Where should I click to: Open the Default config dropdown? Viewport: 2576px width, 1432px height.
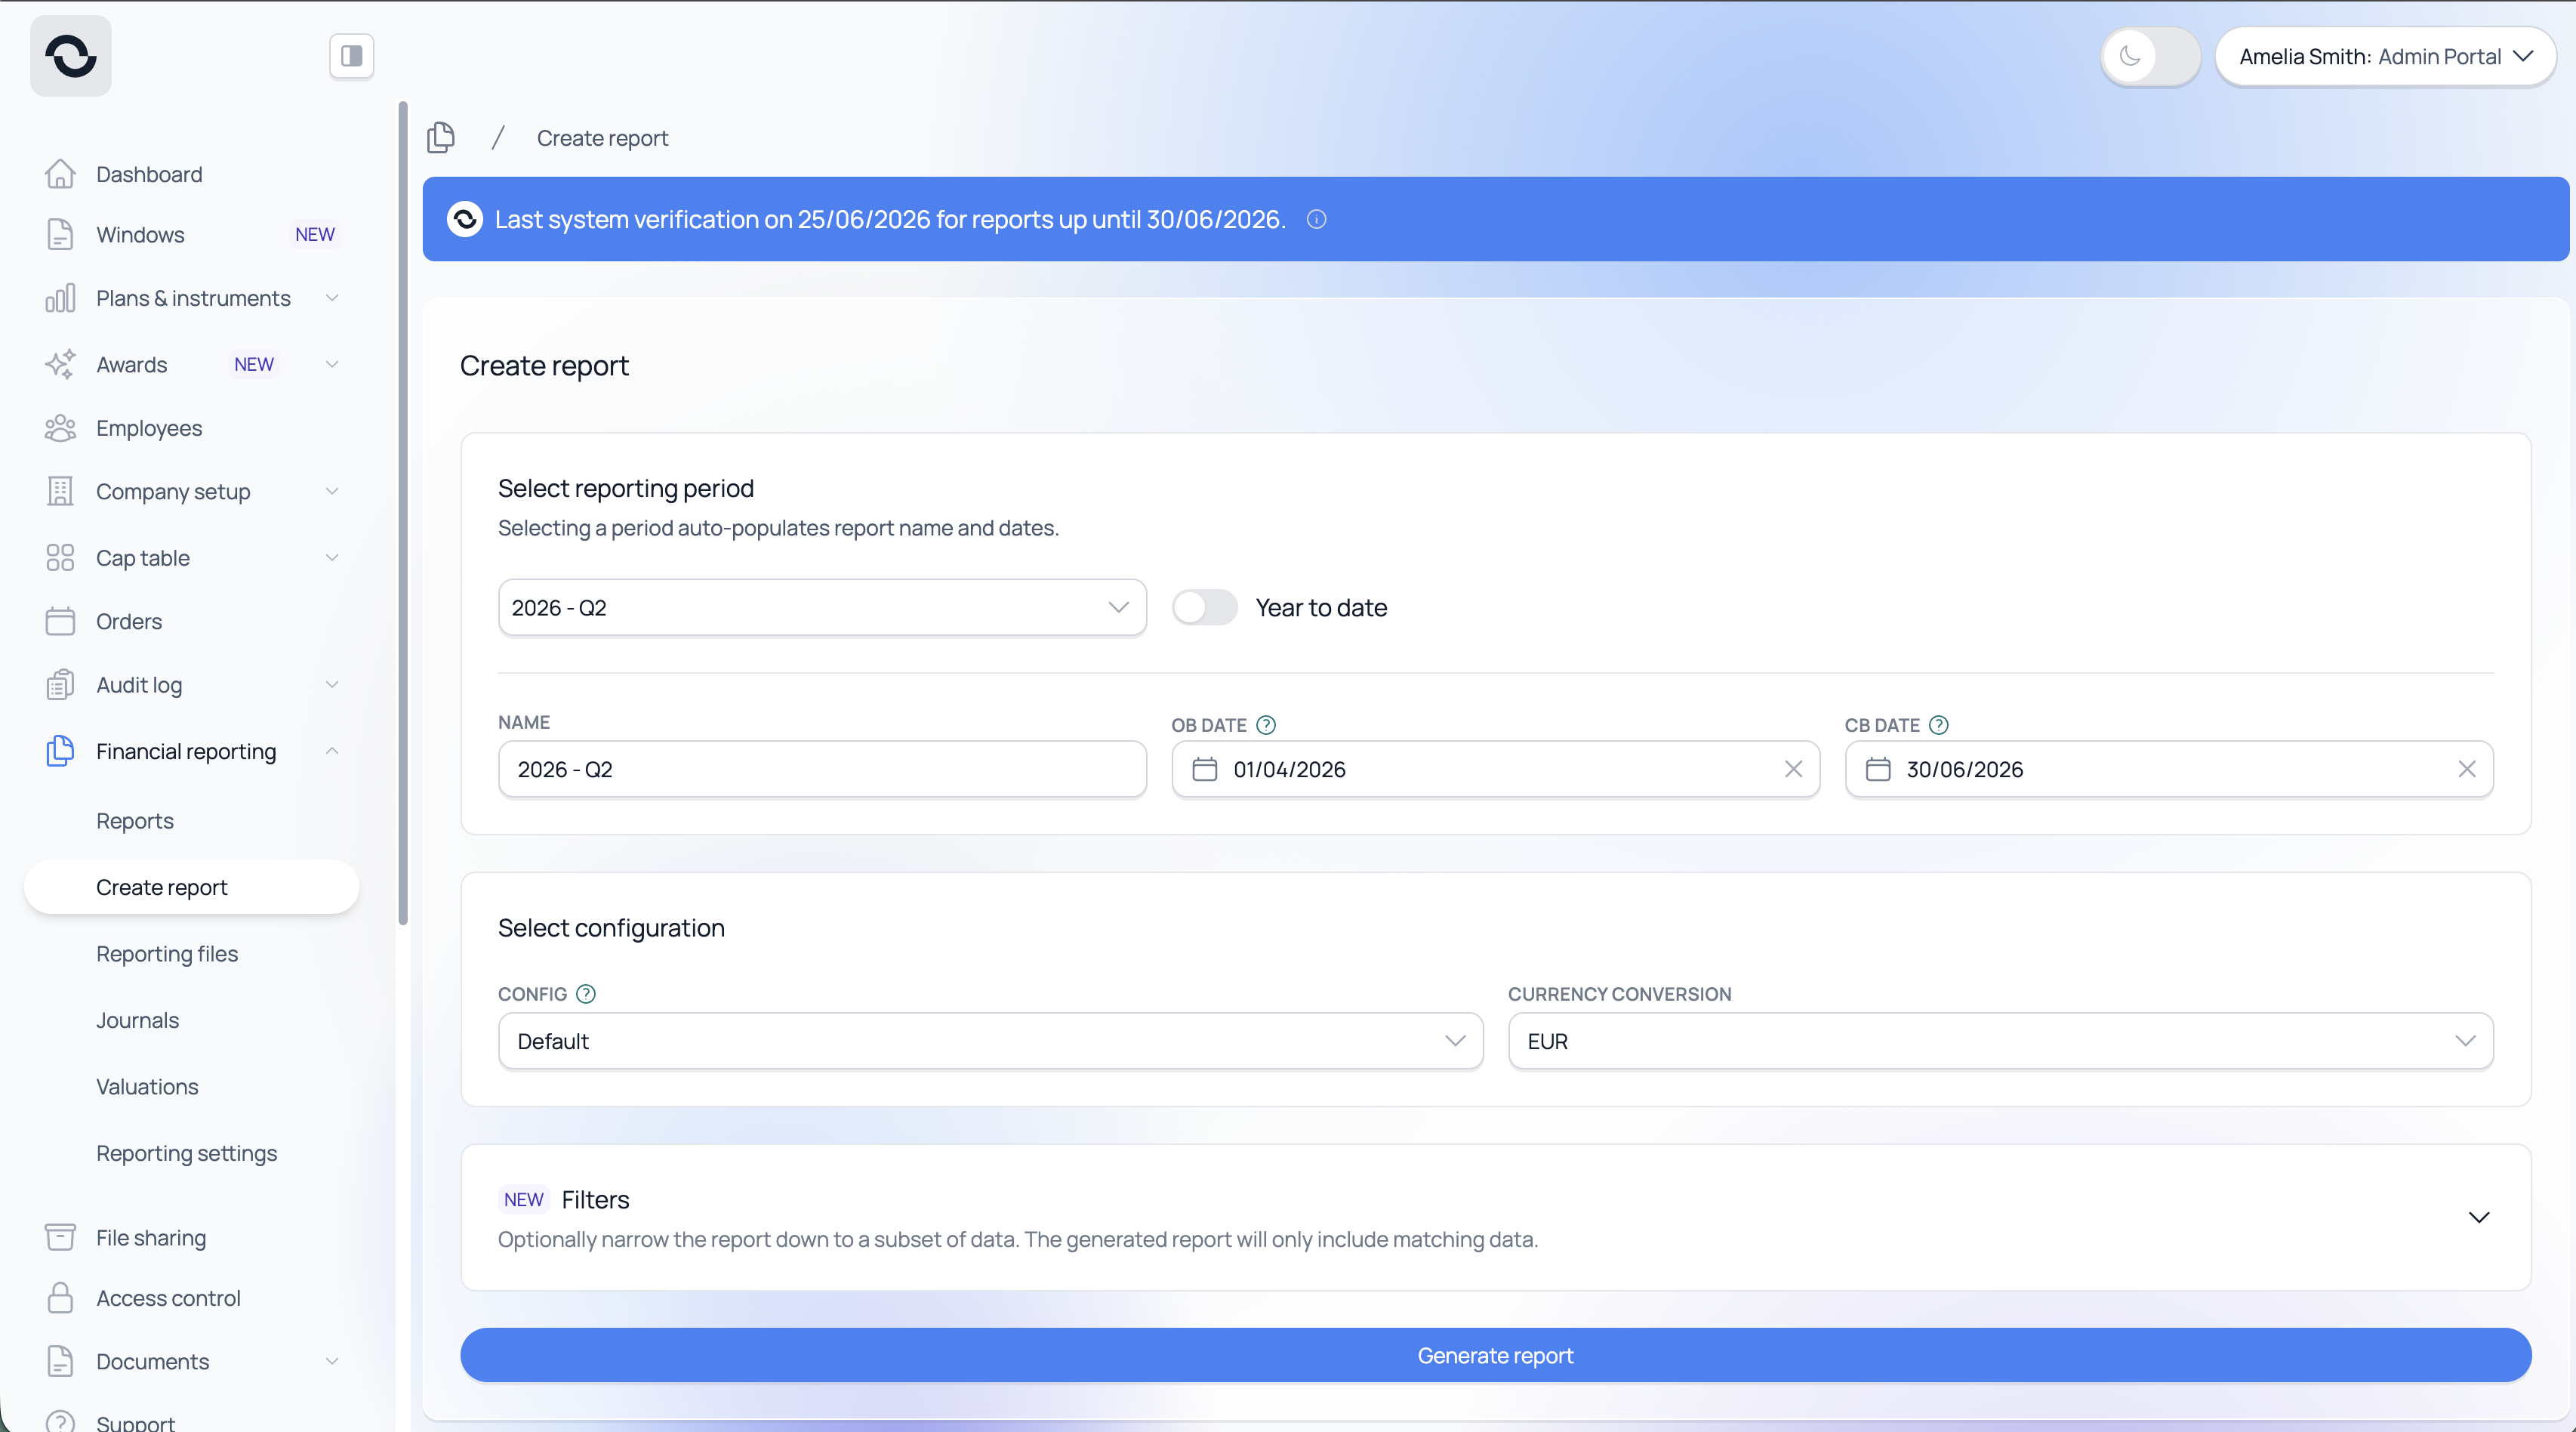click(990, 1041)
